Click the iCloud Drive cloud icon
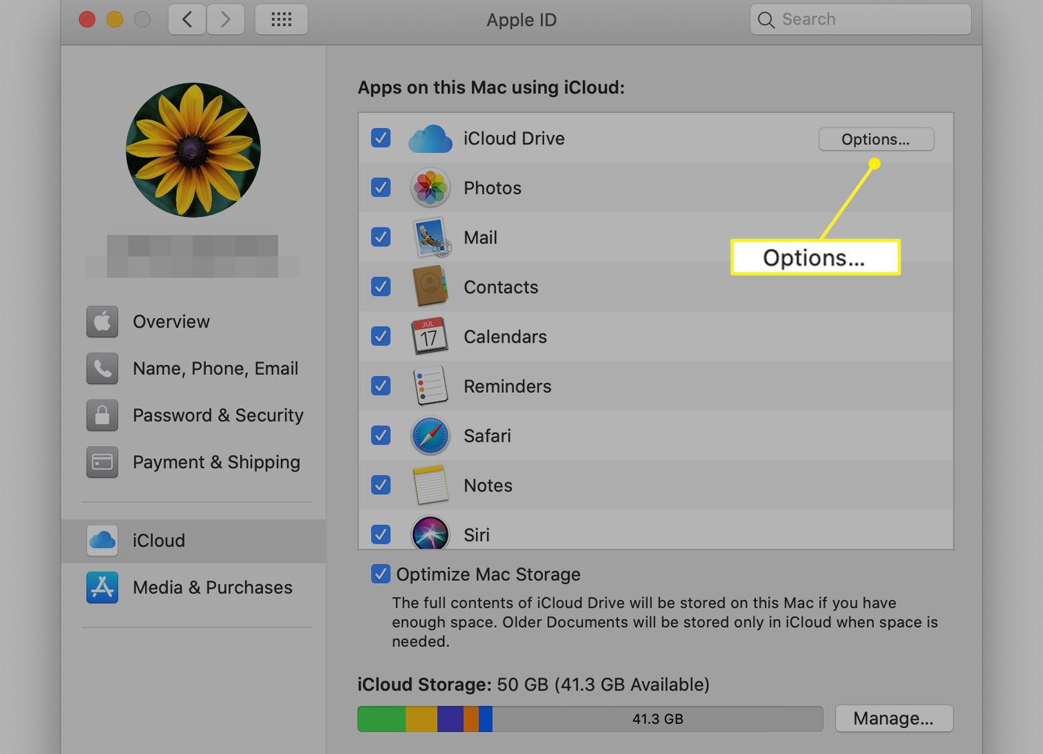 pos(430,138)
